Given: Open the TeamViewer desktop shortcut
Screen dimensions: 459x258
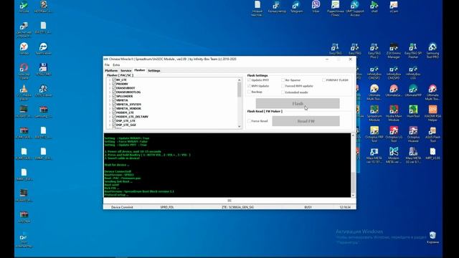Looking at the screenshot, I should (43, 49).
